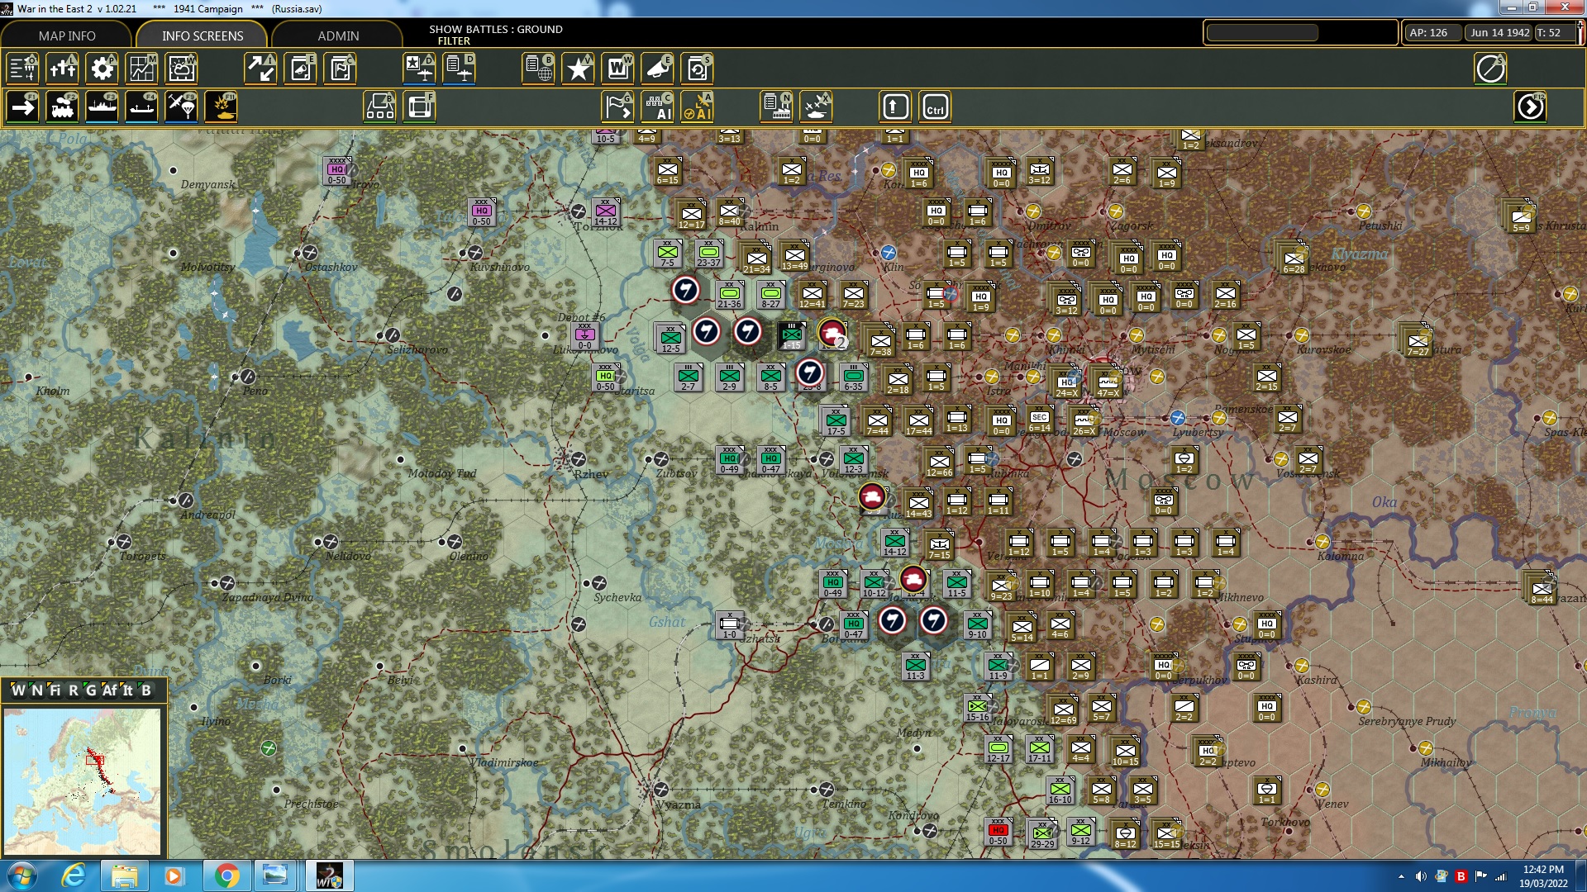Click the compass circle icon (S)

point(1490,69)
